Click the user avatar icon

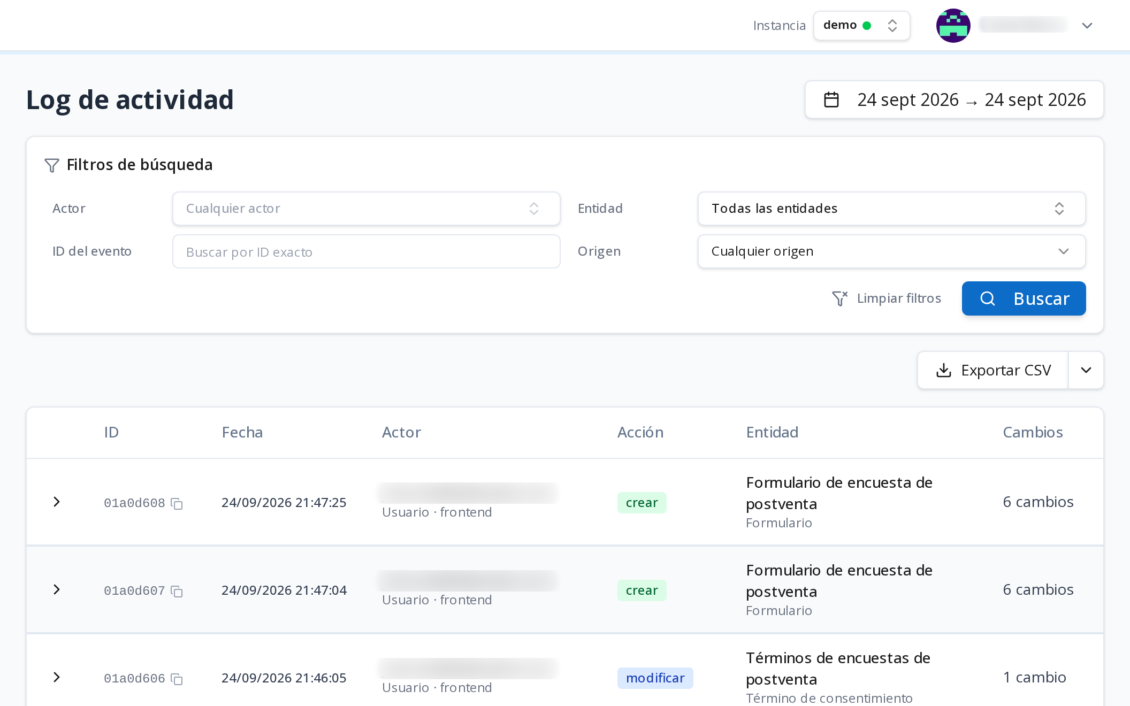pyautogui.click(x=953, y=25)
